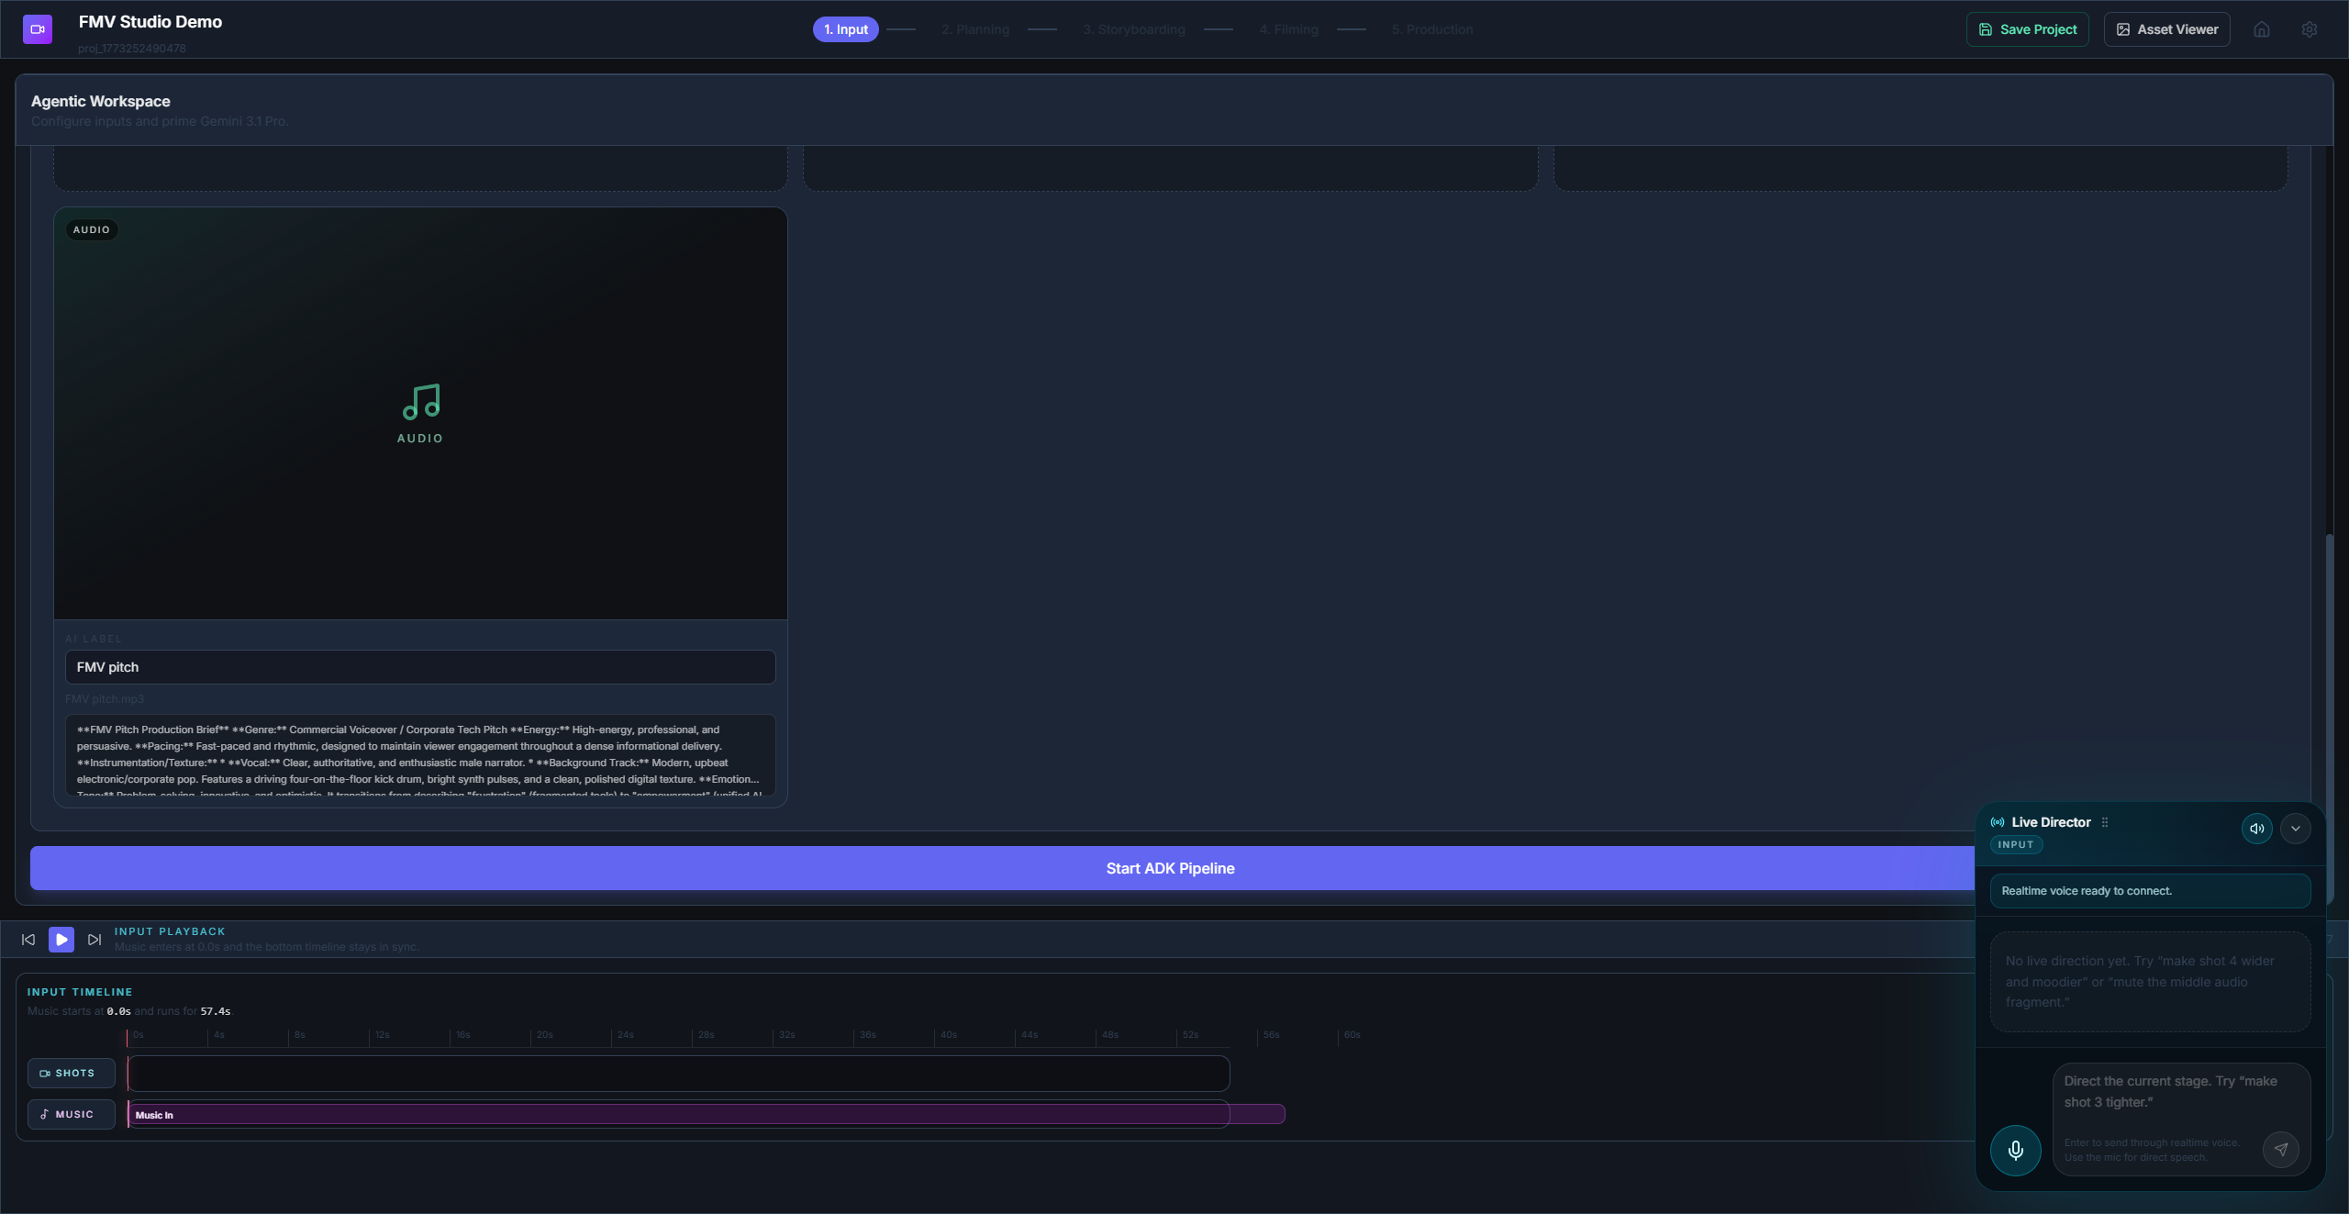Collapse the Live Director panel chevron
2349x1214 pixels.
[x=2296, y=829]
